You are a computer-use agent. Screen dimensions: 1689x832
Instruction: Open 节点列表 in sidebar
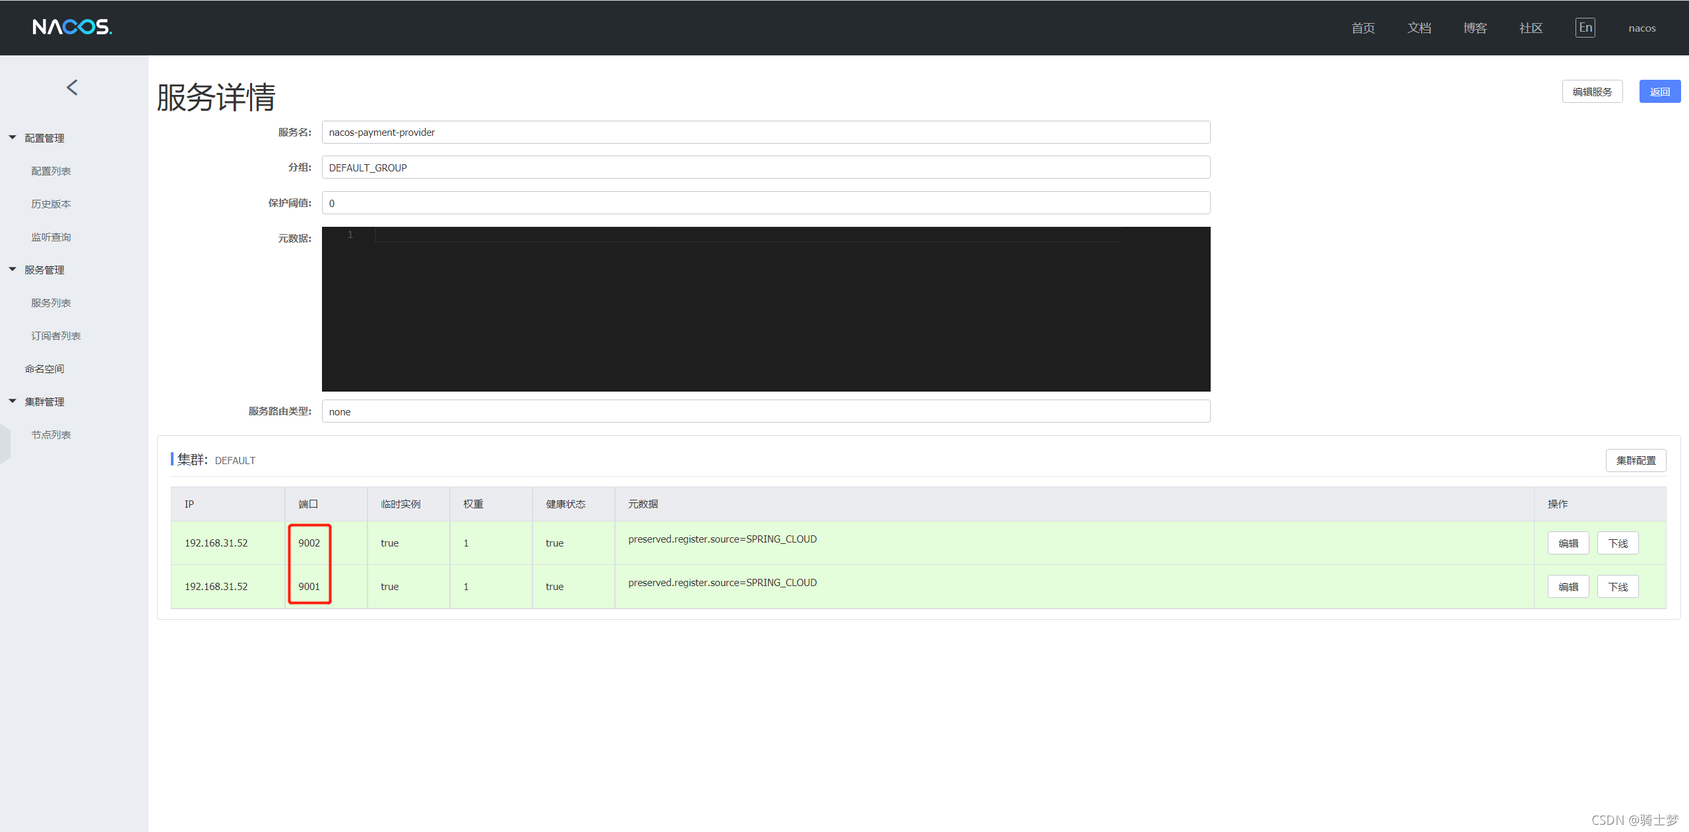(x=51, y=434)
